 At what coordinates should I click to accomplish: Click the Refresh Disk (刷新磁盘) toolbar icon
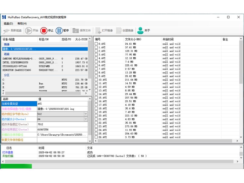(x=6, y=31)
